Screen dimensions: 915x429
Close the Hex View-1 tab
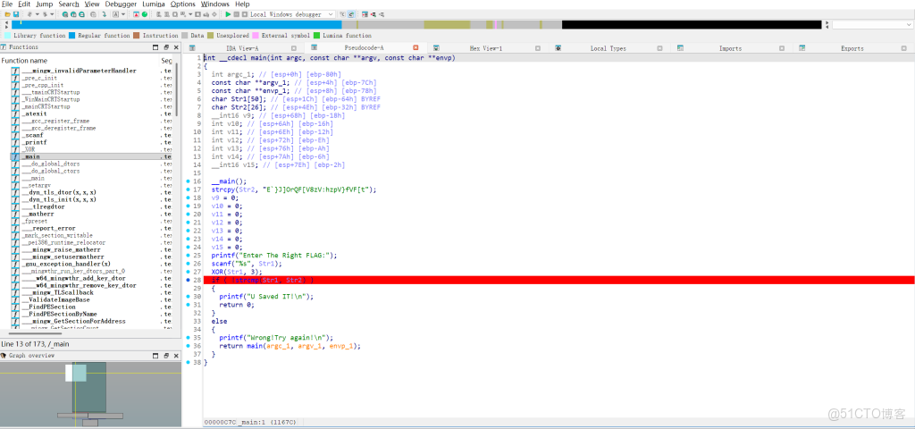tap(537, 48)
